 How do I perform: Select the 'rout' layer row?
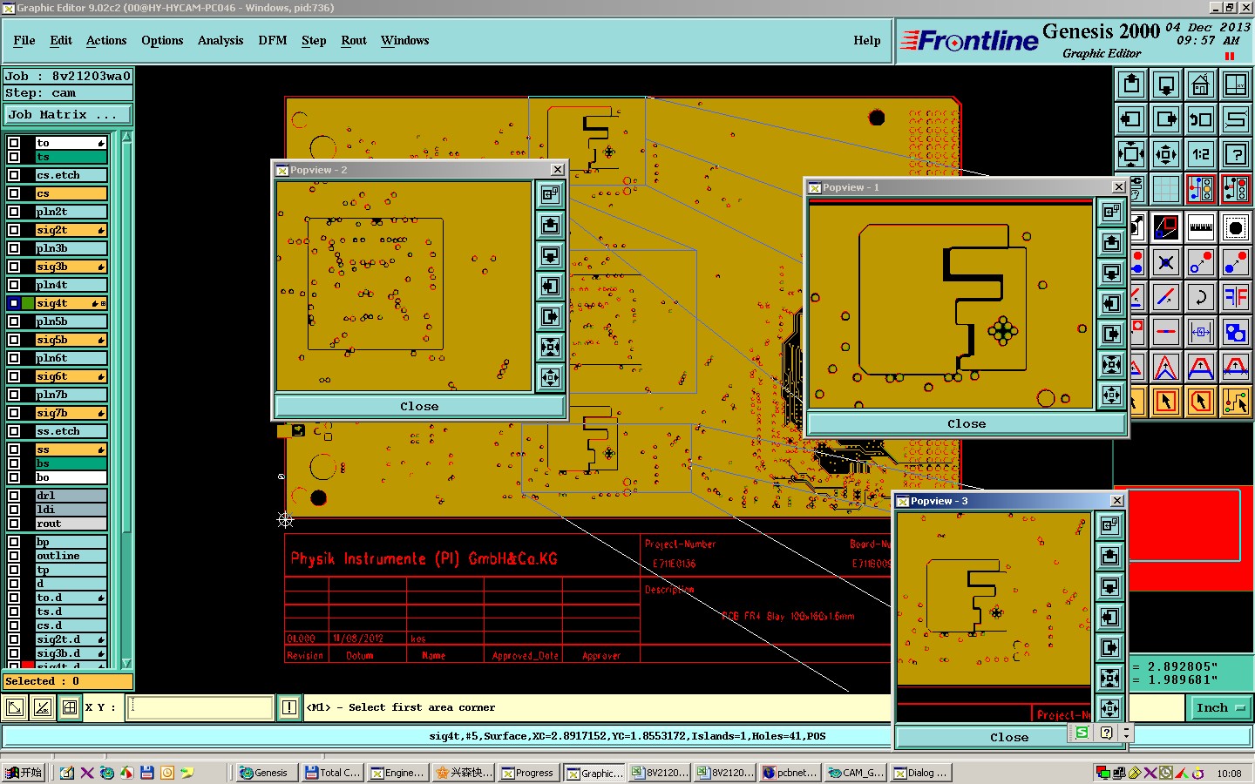pyautogui.click(x=71, y=524)
